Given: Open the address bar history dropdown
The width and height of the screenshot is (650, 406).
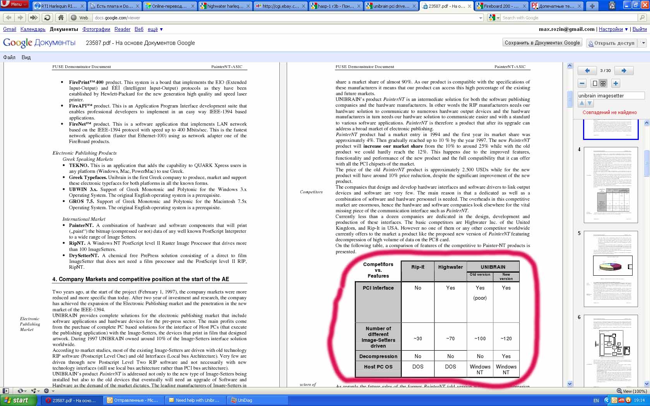Looking at the screenshot, I should pyautogui.click(x=481, y=18).
